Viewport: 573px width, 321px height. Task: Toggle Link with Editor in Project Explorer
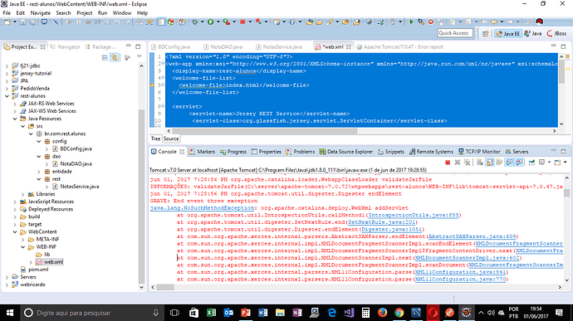(x=115, y=58)
